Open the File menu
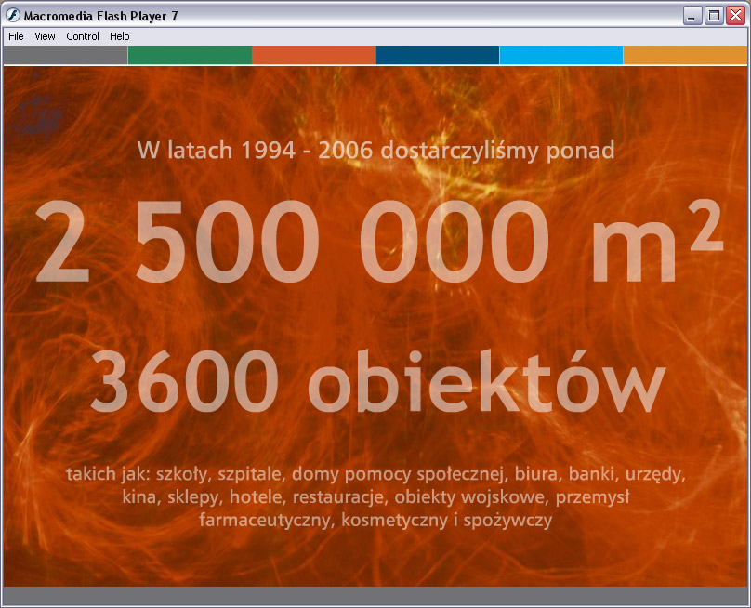 (x=16, y=36)
